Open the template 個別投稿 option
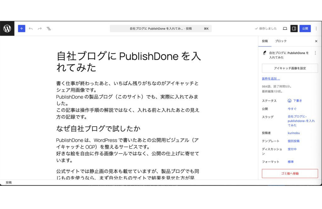 tap(293, 141)
